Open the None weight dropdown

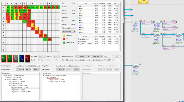click(69, 28)
